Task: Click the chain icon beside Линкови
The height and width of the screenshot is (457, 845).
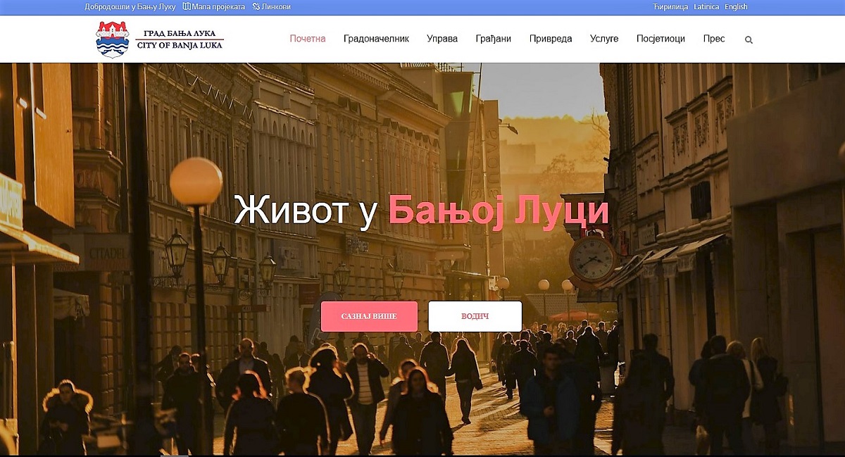Action: 256,6
